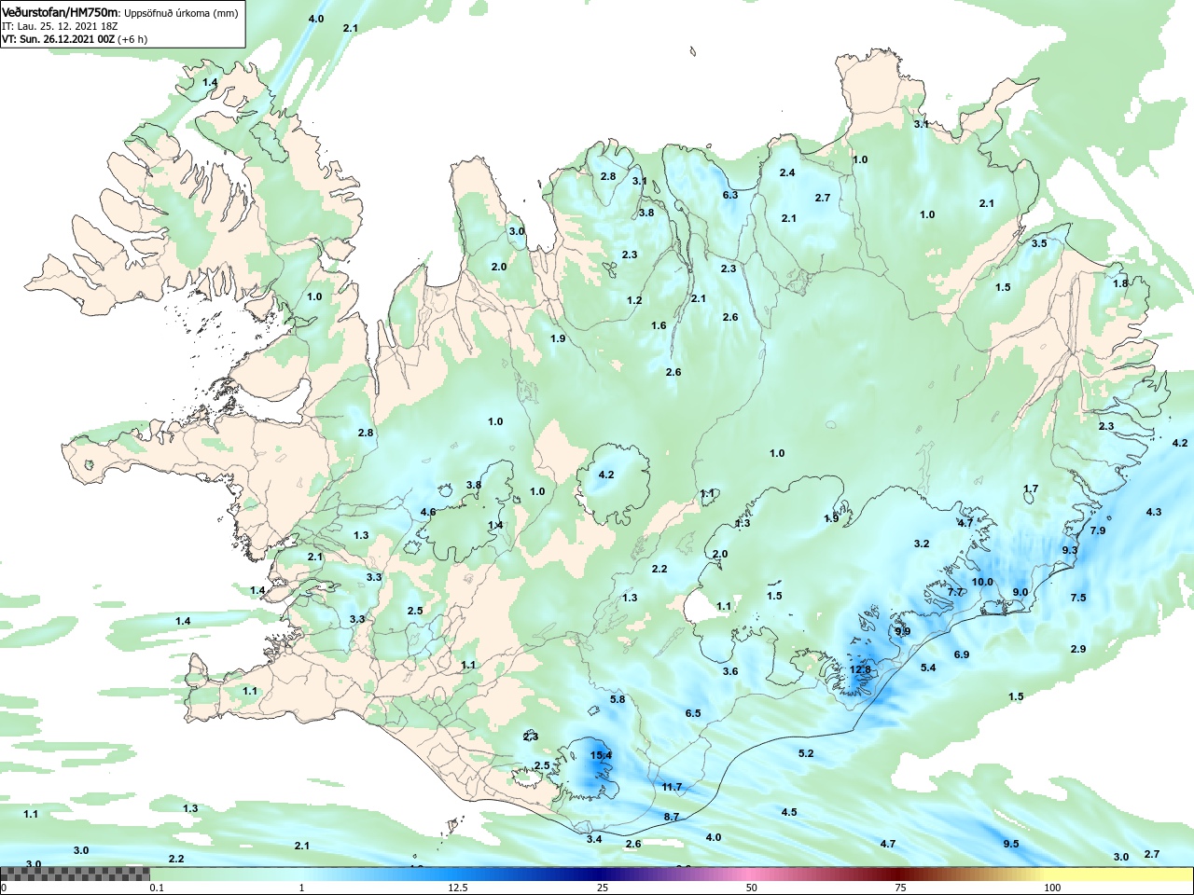Click the 11.7 precipitation value
The width and height of the screenshot is (1194, 895).
tap(672, 787)
